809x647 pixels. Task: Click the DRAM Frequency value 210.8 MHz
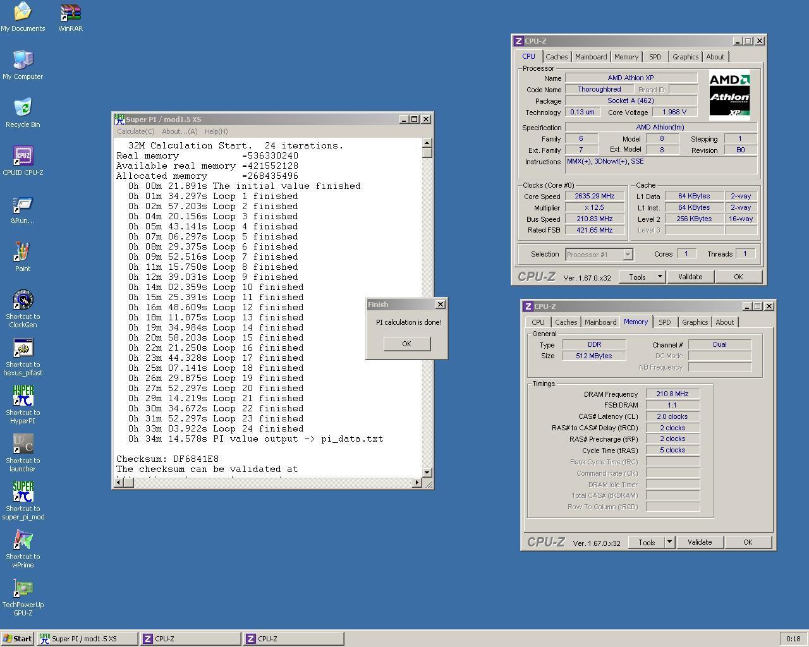click(672, 394)
